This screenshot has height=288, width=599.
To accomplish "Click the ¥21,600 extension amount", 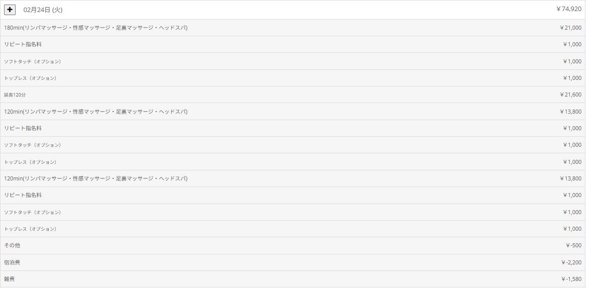I will (x=570, y=94).
